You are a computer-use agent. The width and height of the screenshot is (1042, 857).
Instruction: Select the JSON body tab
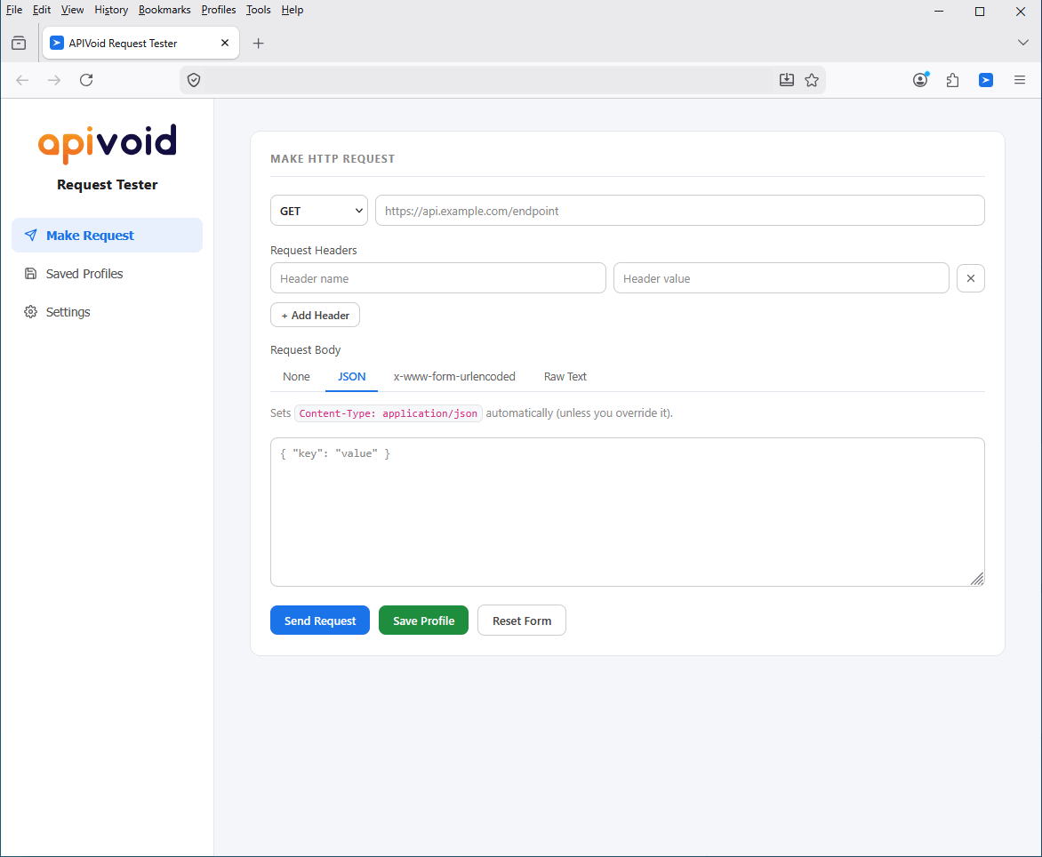pos(351,377)
